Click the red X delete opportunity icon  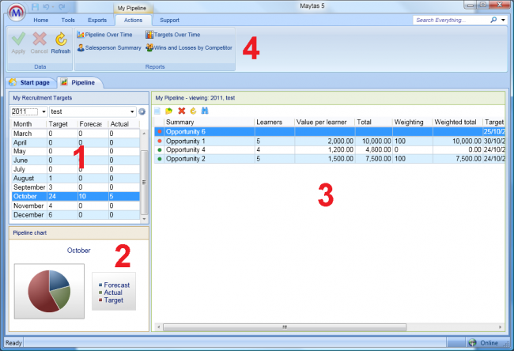(x=181, y=111)
